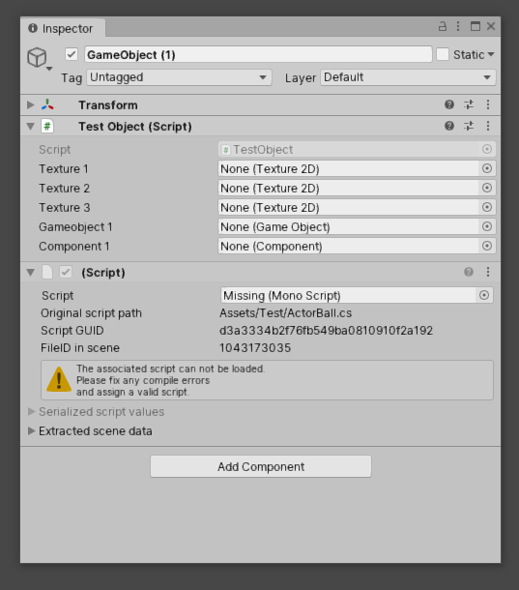The height and width of the screenshot is (590, 519).
Task: Pick a script for Missing Mono Script
Action: pyautogui.click(x=484, y=295)
